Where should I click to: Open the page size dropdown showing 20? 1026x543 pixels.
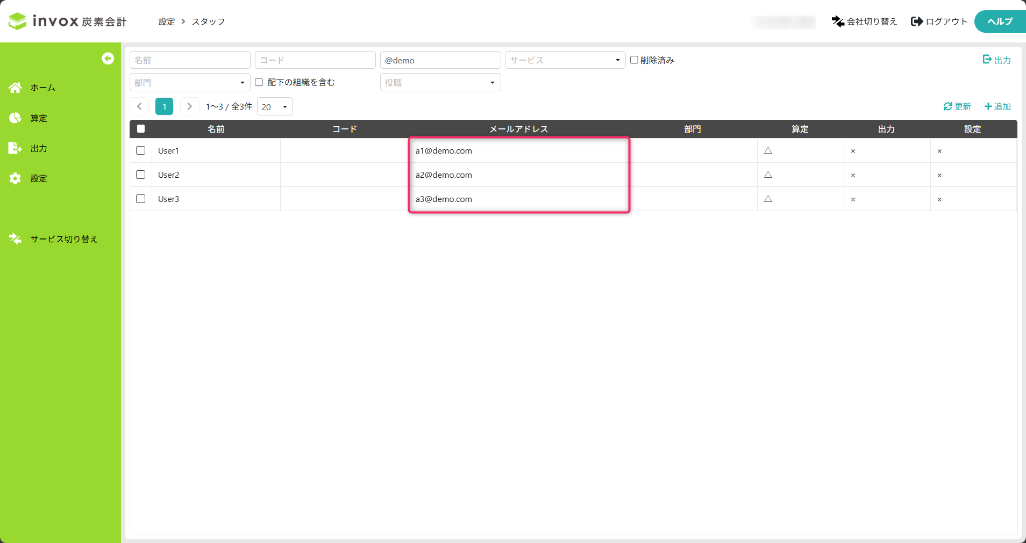(x=275, y=106)
